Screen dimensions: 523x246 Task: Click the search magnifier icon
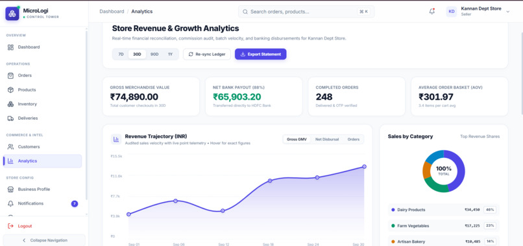[x=245, y=12]
